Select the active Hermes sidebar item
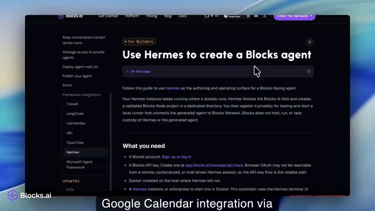The height and width of the screenshot is (211, 375). [86, 152]
